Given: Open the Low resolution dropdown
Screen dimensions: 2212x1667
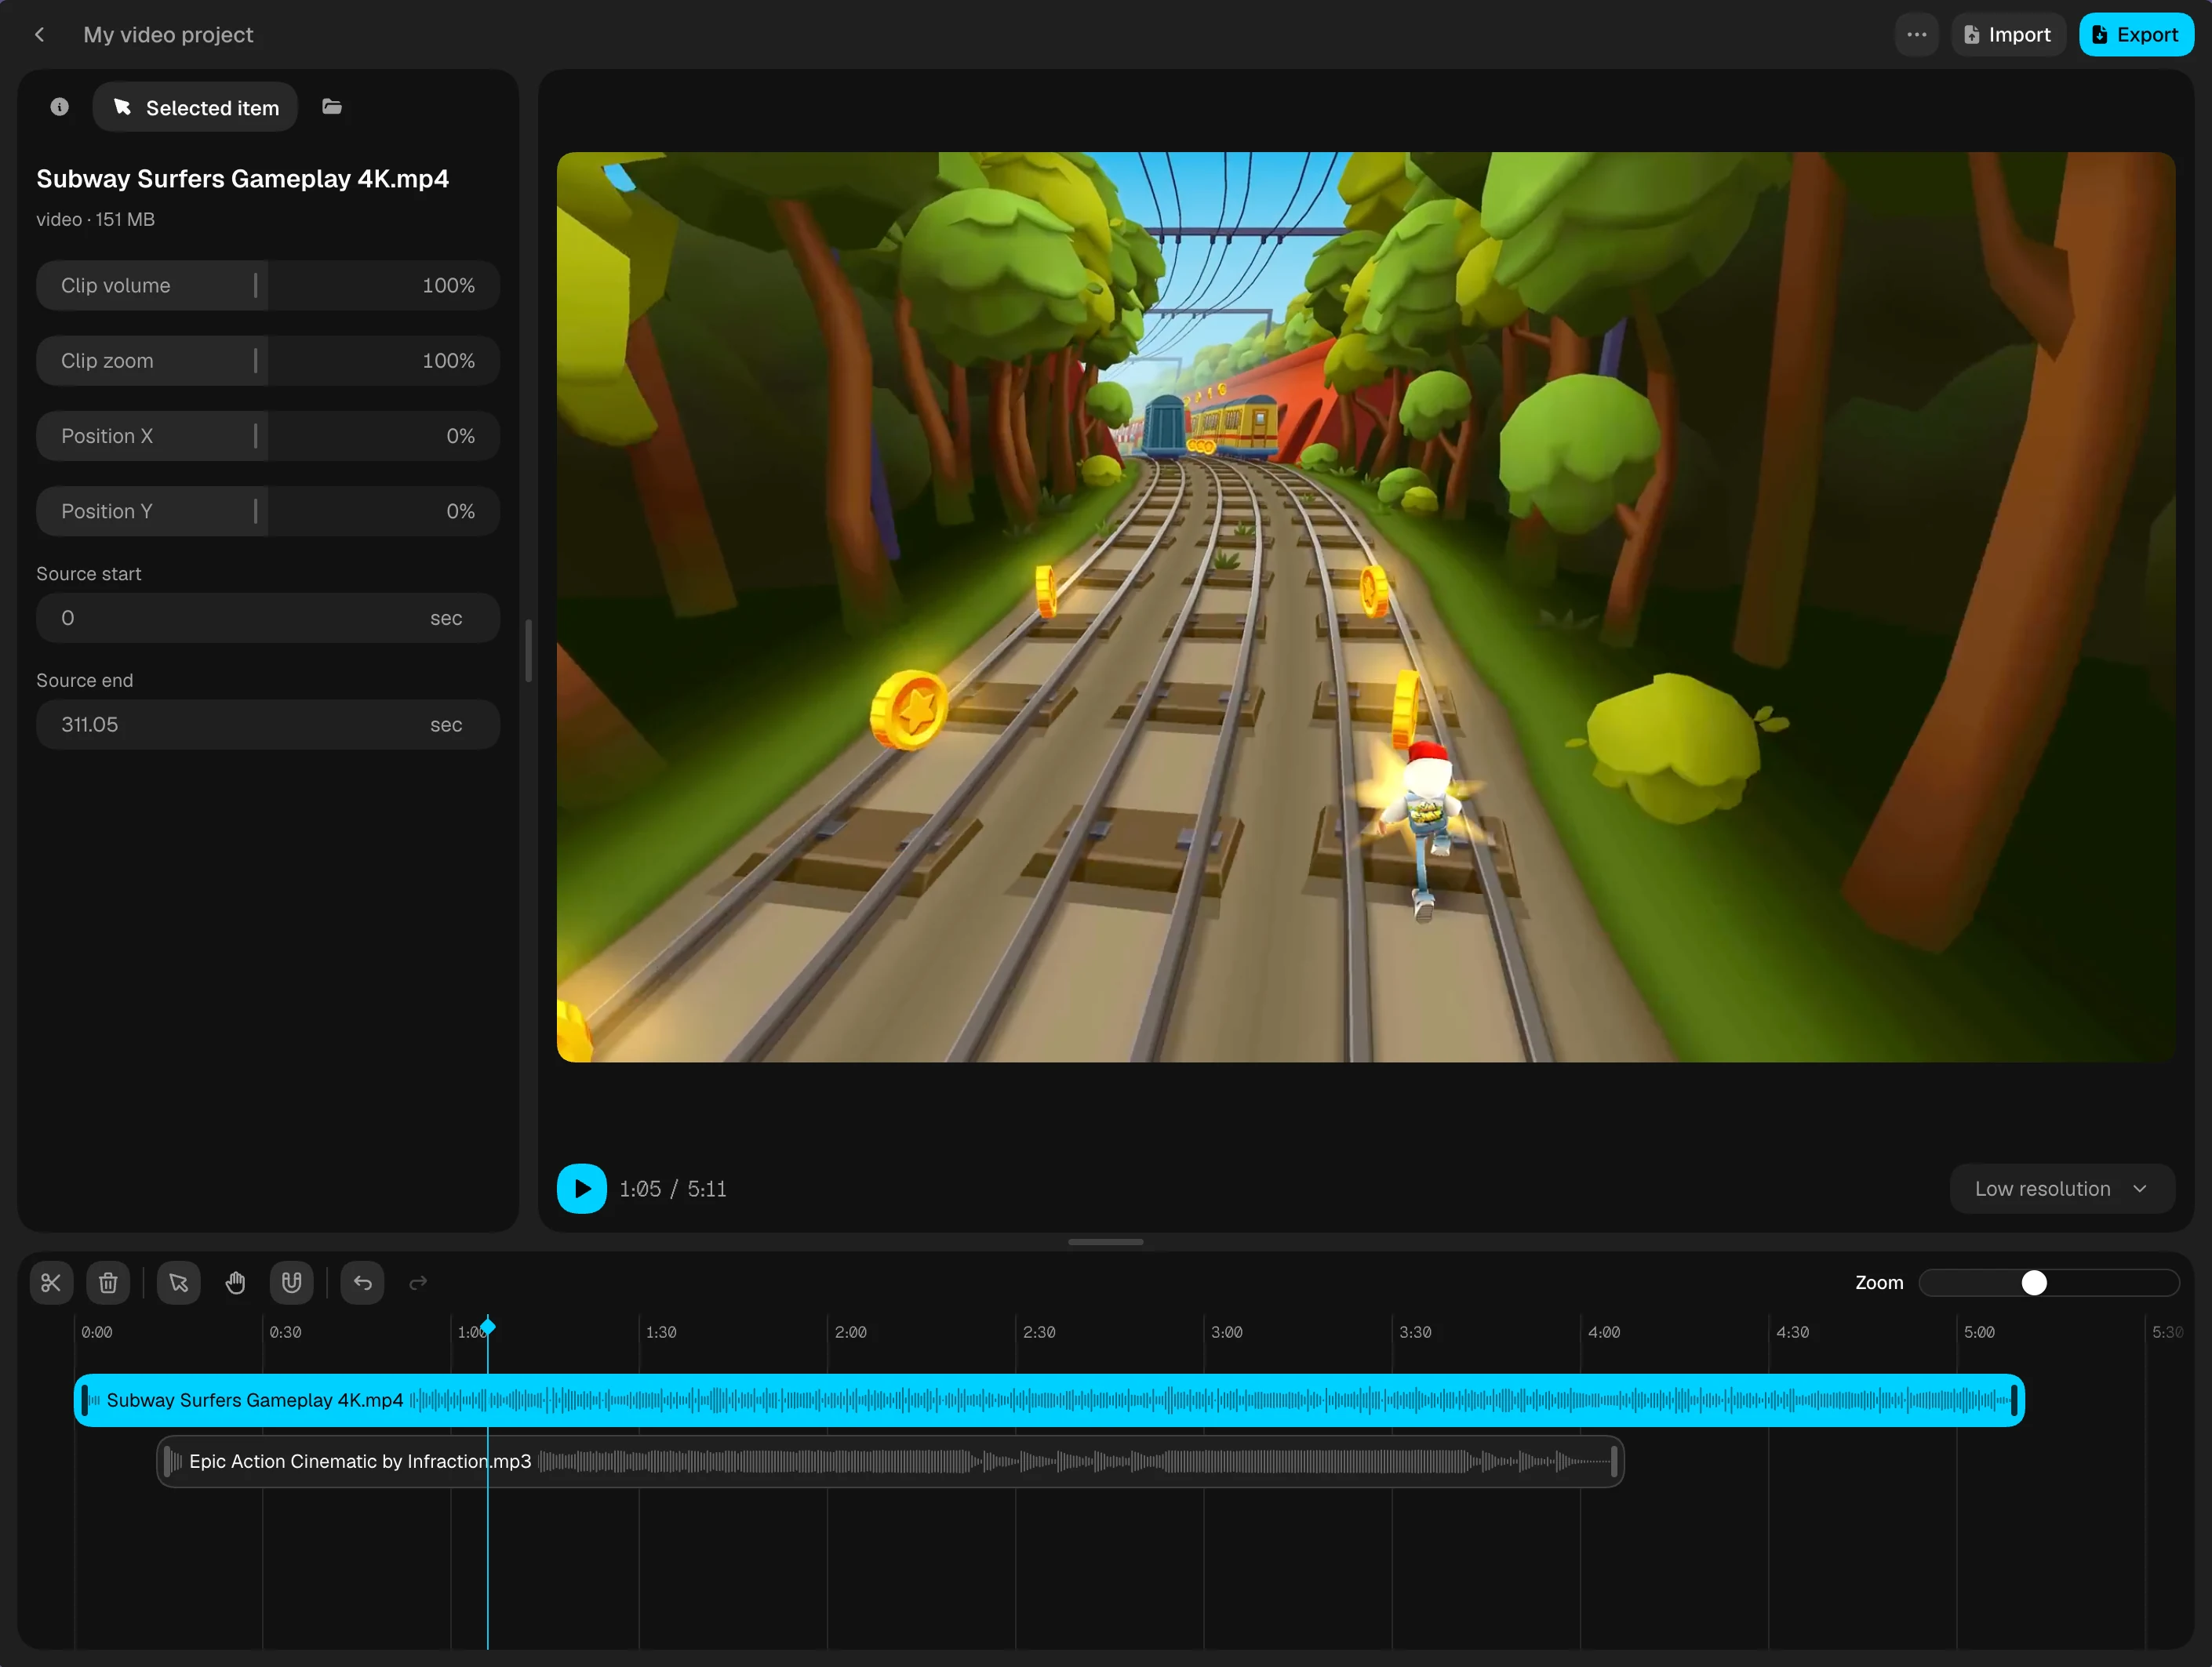Looking at the screenshot, I should [x=2062, y=1188].
